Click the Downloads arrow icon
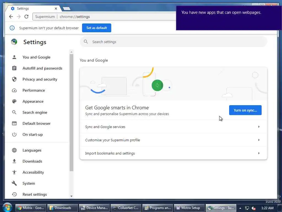The height and width of the screenshot is (212, 282). pos(14,161)
